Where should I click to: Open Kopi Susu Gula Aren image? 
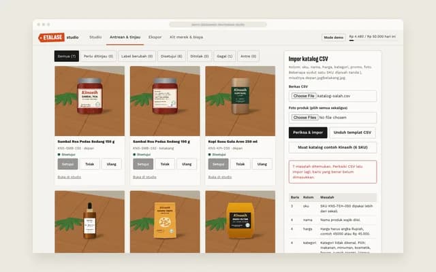(240, 101)
